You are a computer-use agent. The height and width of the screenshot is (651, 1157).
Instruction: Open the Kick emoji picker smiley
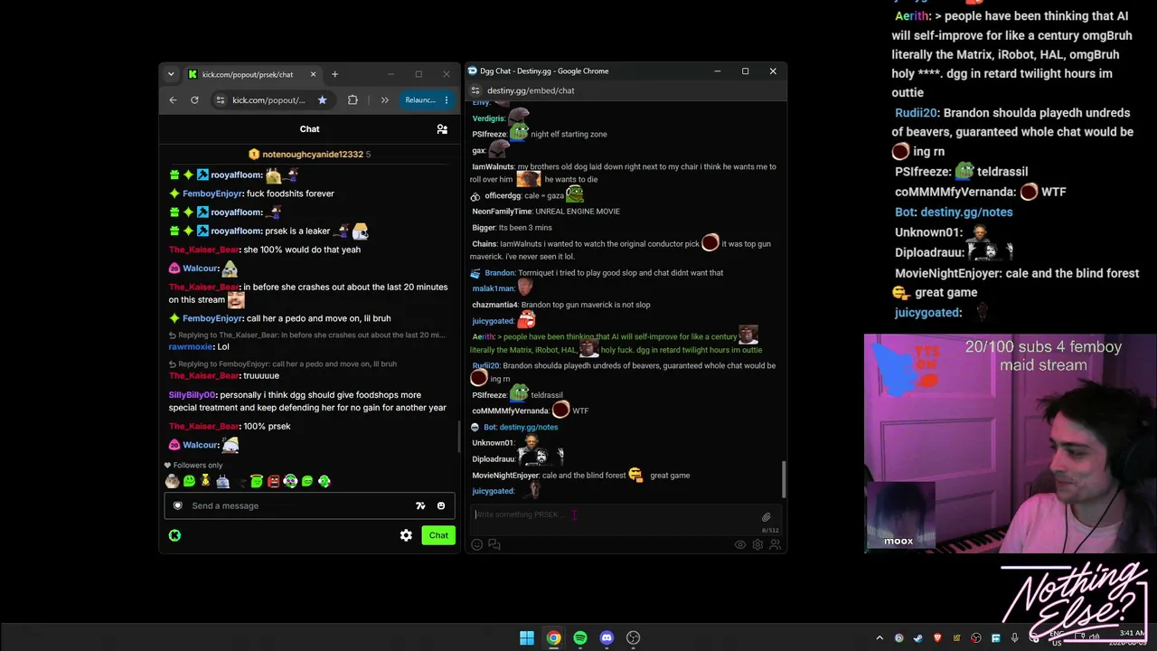pos(441,505)
